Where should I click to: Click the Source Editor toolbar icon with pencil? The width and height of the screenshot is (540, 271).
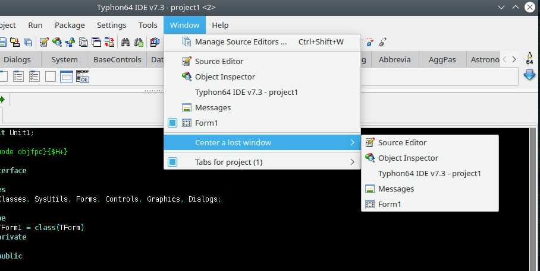[x=44, y=42]
